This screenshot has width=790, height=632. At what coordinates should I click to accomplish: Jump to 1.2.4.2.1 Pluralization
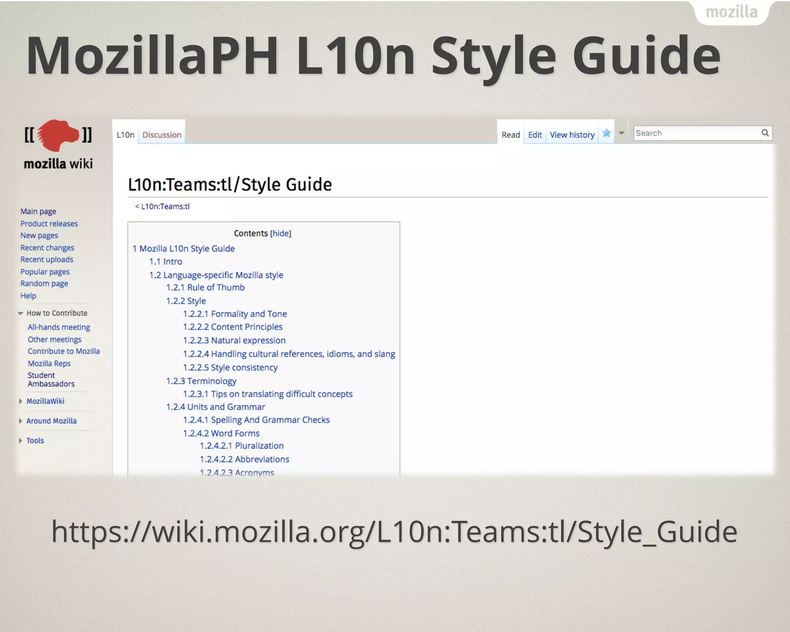(x=241, y=446)
